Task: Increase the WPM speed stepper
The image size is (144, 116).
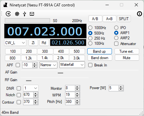Action: [x=77, y=94]
